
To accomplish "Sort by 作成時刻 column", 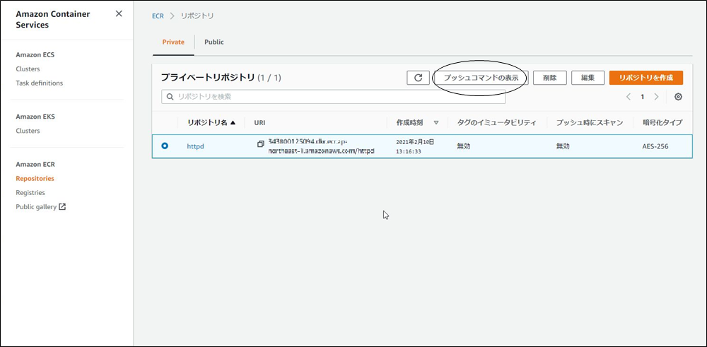I will click(418, 122).
